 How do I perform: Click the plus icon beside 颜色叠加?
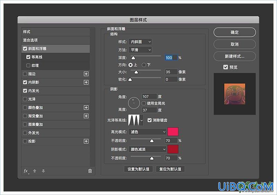[86, 107]
